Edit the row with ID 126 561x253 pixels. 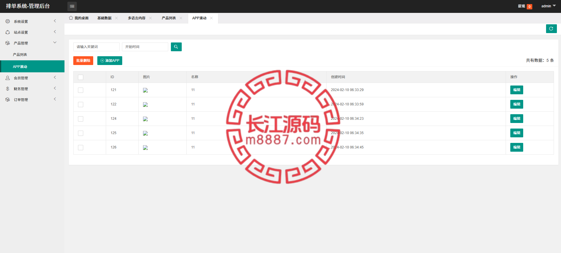click(517, 147)
